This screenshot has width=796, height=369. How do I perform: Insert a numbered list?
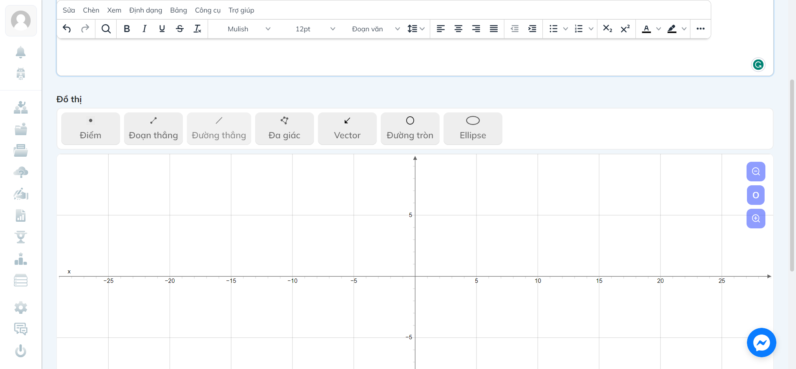579,29
